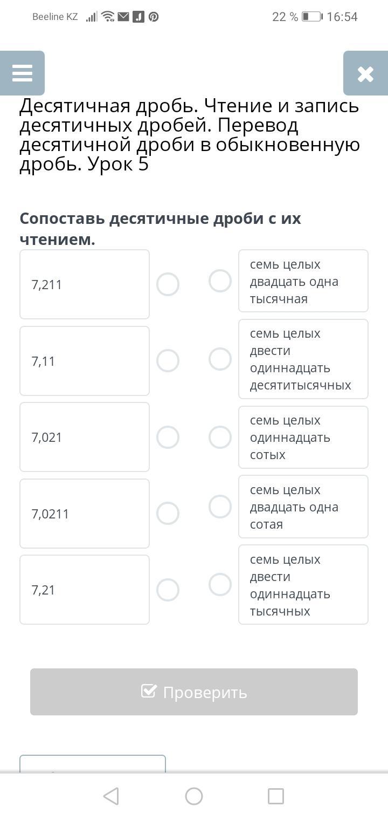Select radio for 'двадцать одна тысячная'
This screenshot has height=820, width=388.
(220, 281)
